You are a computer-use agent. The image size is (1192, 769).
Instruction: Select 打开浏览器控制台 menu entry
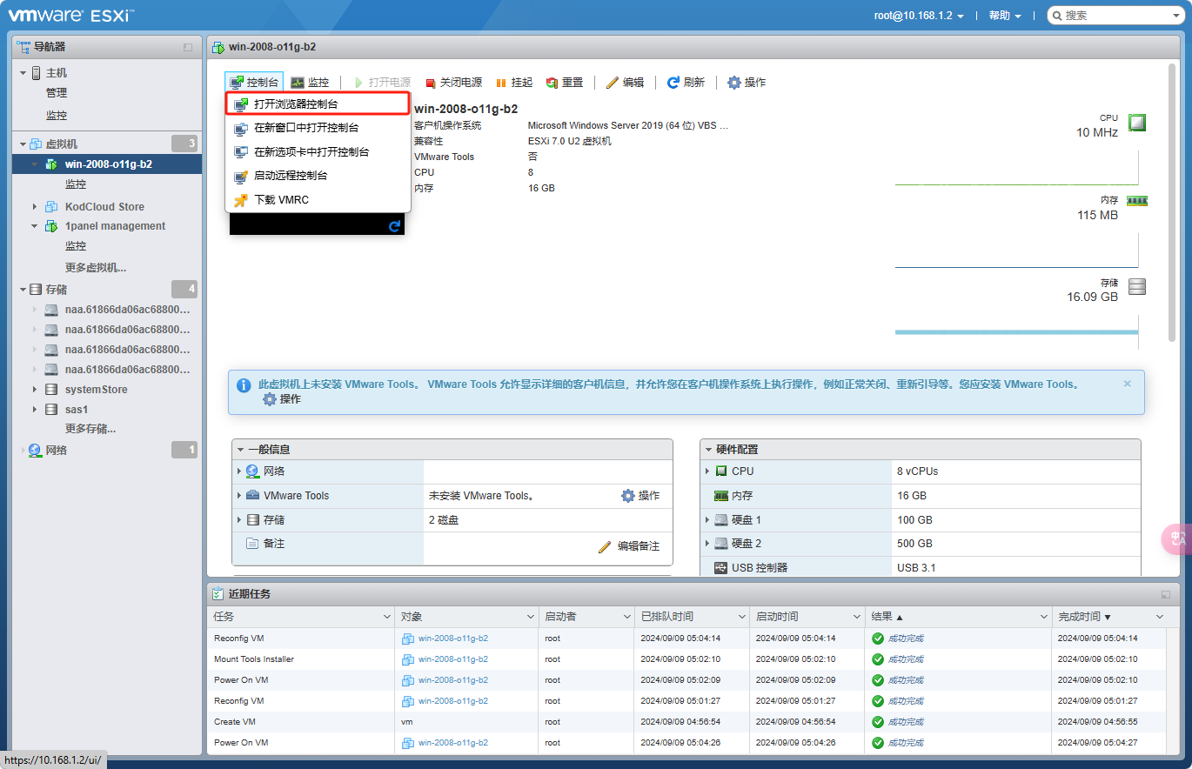pyautogui.click(x=318, y=104)
